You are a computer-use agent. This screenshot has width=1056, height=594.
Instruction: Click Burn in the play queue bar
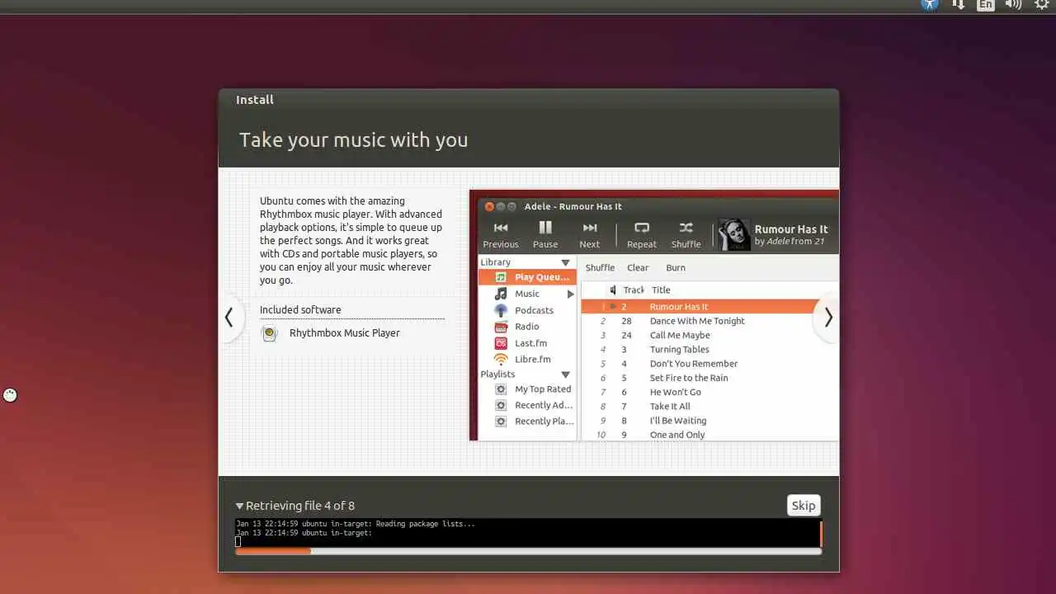[x=676, y=268]
